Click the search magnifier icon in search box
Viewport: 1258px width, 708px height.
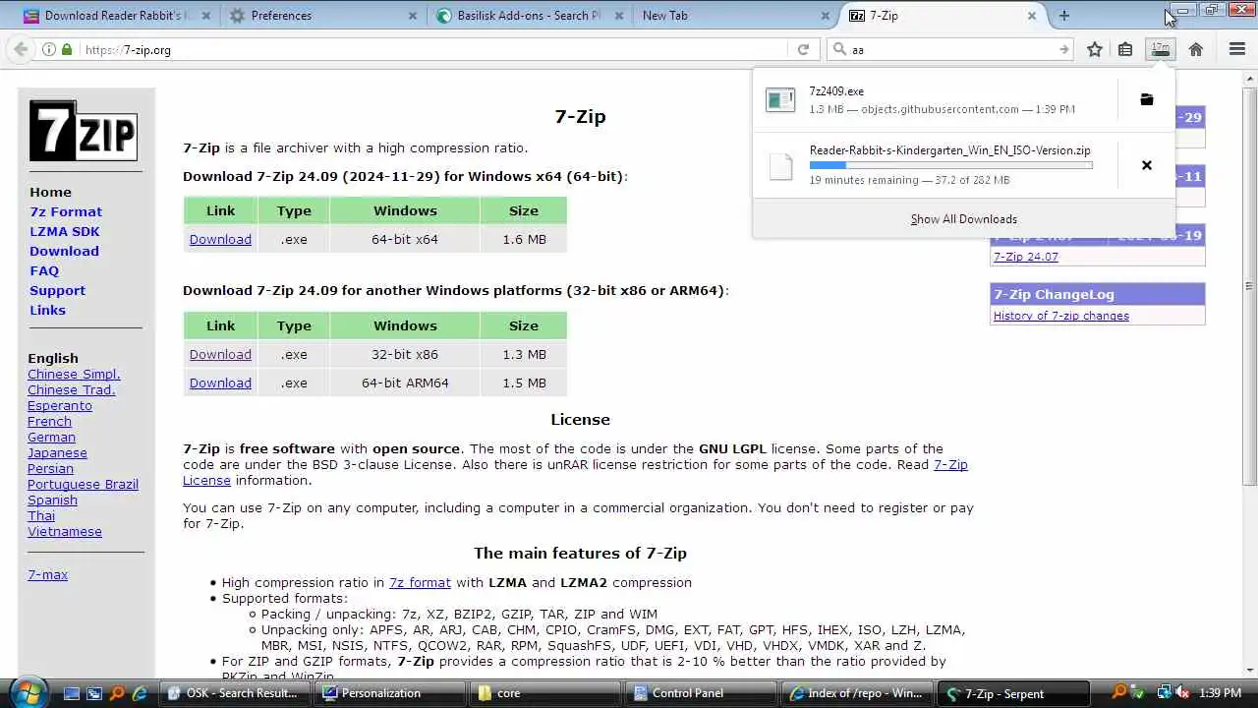[838, 49]
